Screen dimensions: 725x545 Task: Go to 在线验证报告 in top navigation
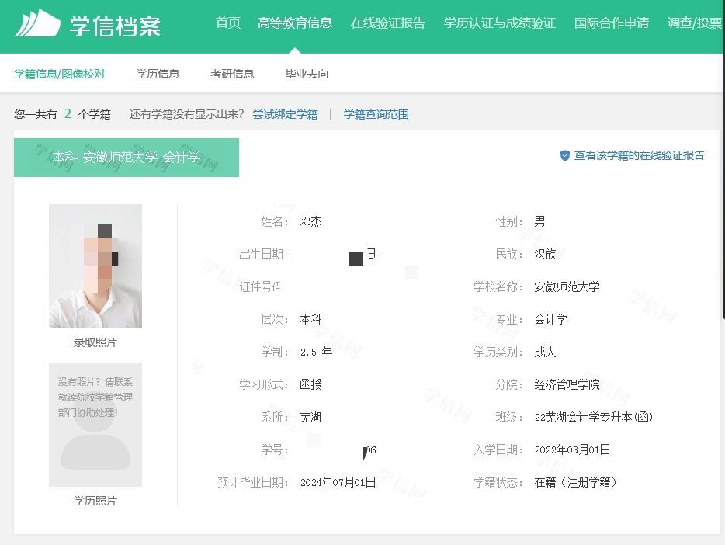pos(387,23)
